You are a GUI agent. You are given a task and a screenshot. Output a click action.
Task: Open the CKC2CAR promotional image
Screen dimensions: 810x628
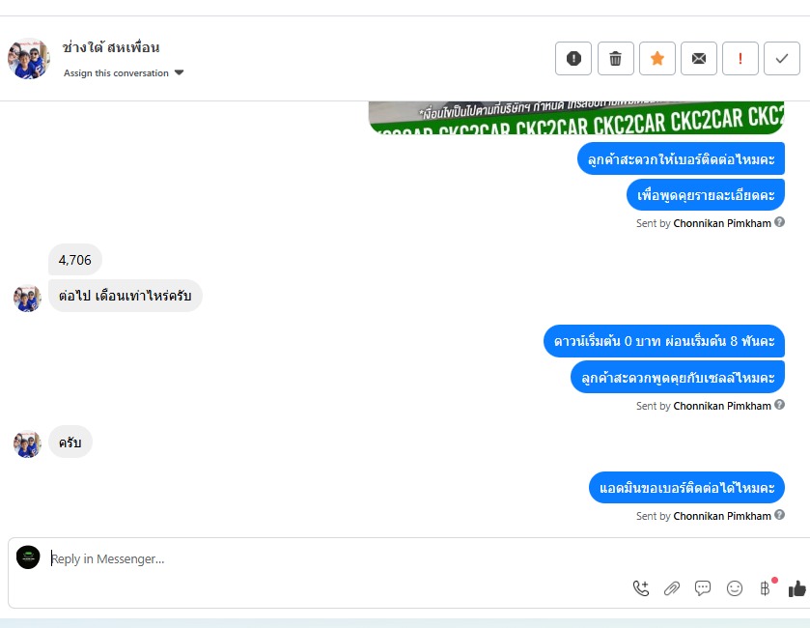(576, 118)
